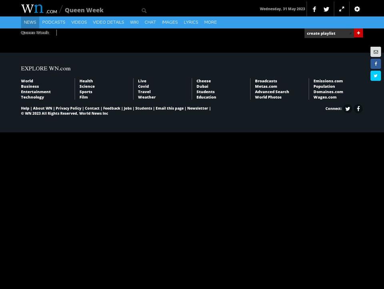This screenshot has height=289, width=384.
Task: Click the create playlist field
Action: coord(329,33)
